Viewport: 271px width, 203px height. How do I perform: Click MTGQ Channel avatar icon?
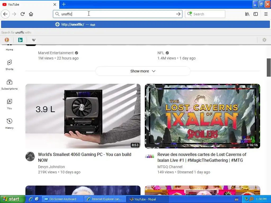(x=150, y=156)
